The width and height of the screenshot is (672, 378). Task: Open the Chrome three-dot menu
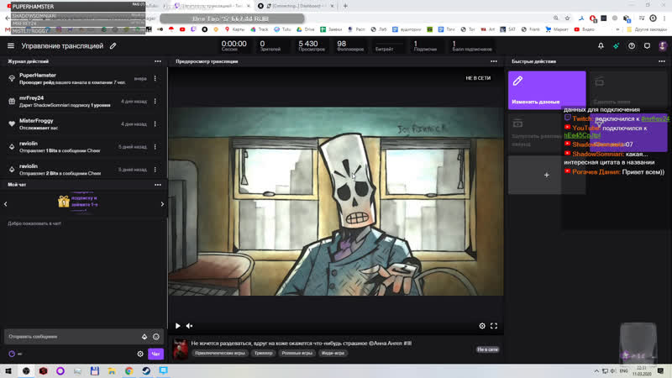coord(664,18)
